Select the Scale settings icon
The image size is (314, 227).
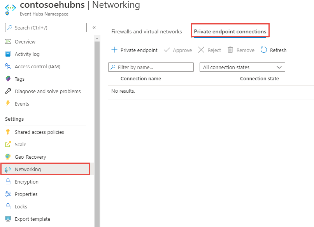9,144
